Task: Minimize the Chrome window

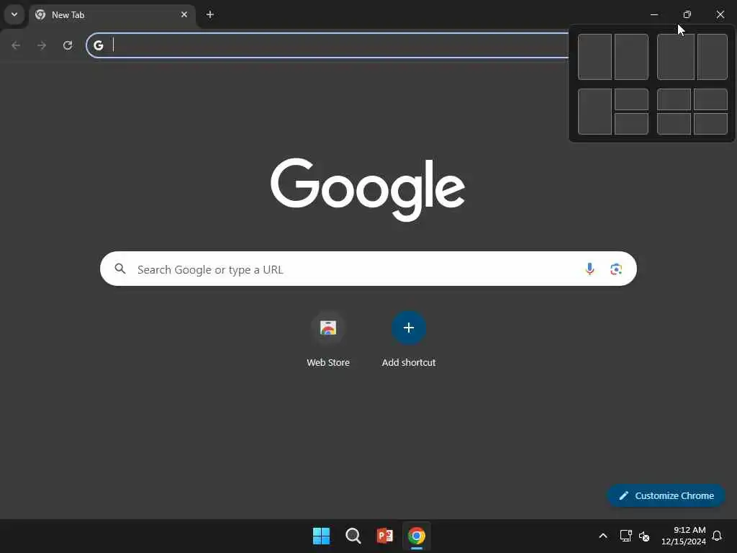Action: point(654,14)
